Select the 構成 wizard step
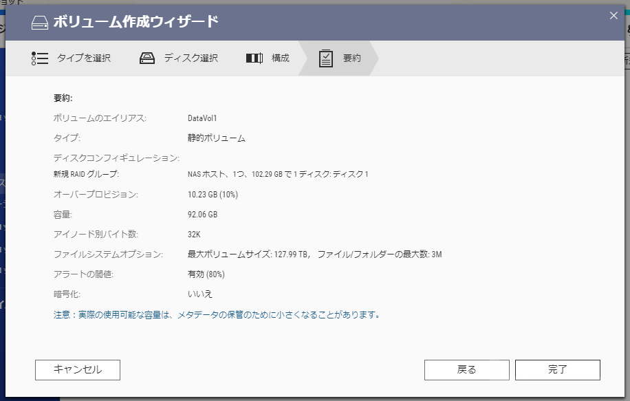 tap(267, 58)
